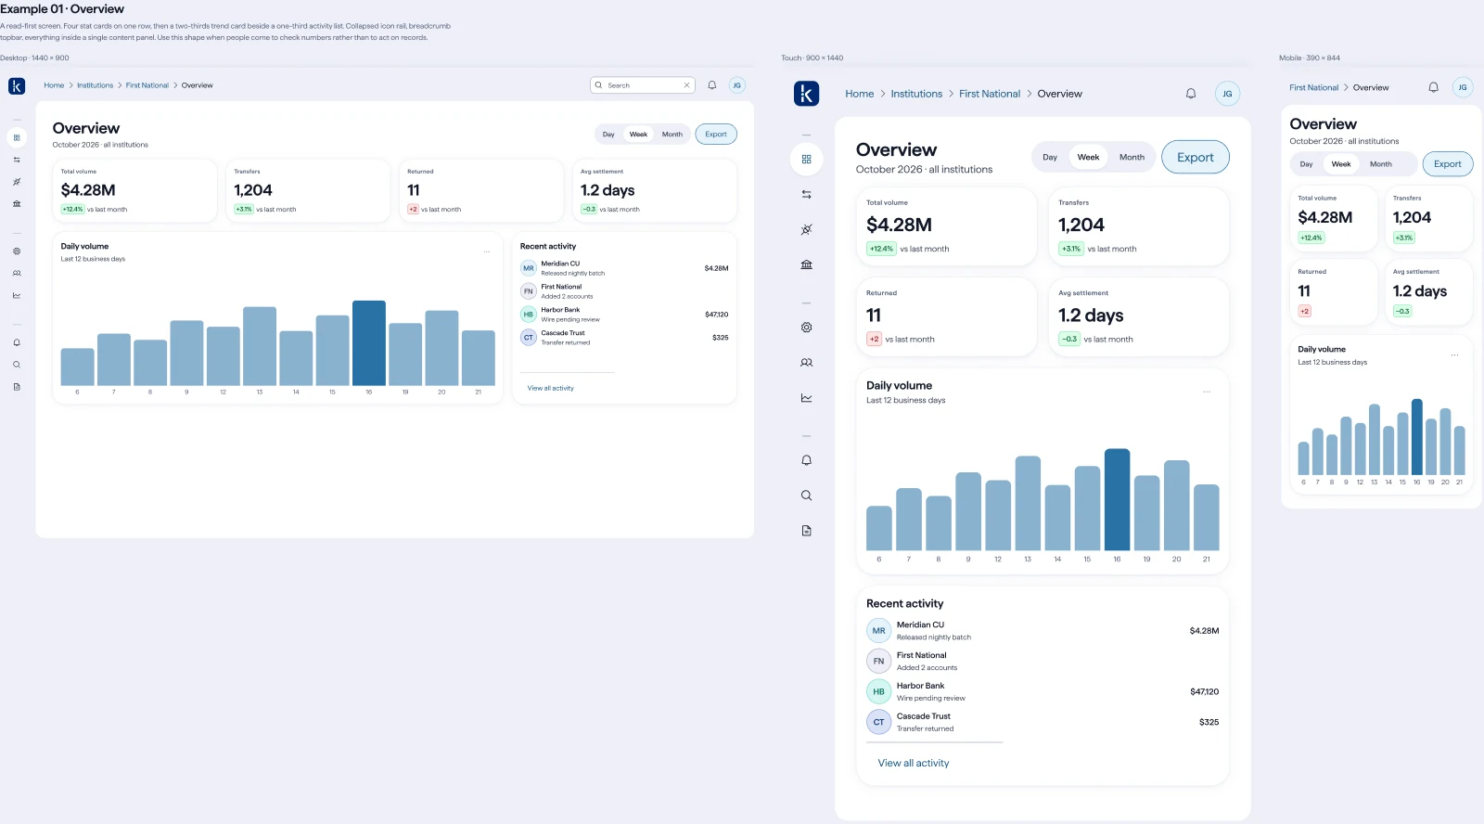The width and height of the screenshot is (1484, 824).
Task: Click the Search input field in Desktop topbar
Action: tap(643, 85)
